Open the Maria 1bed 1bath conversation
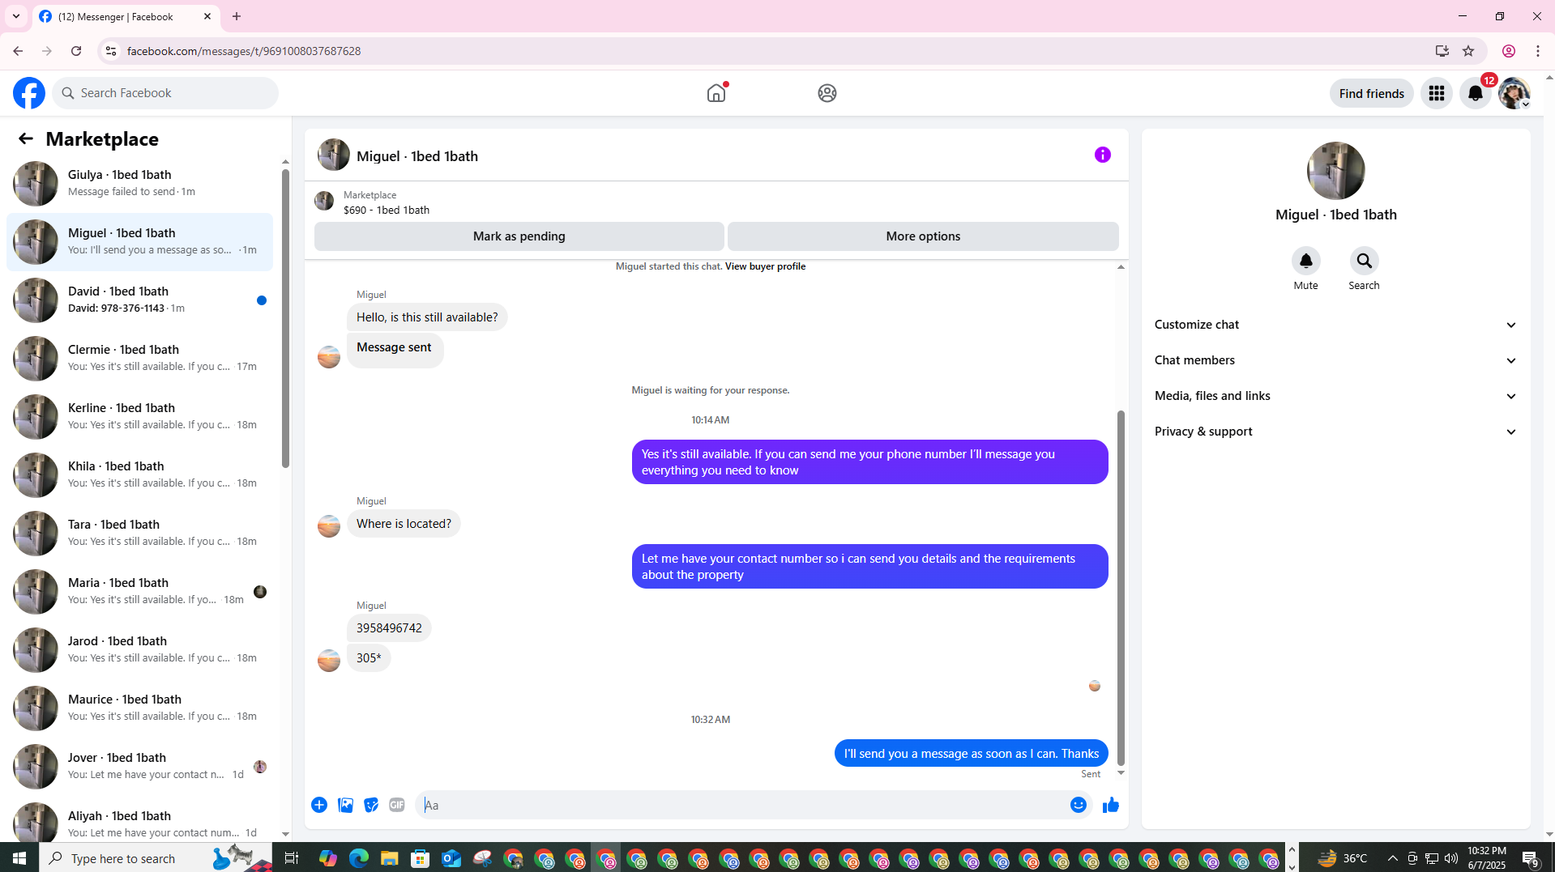This screenshot has width=1555, height=872. [140, 591]
